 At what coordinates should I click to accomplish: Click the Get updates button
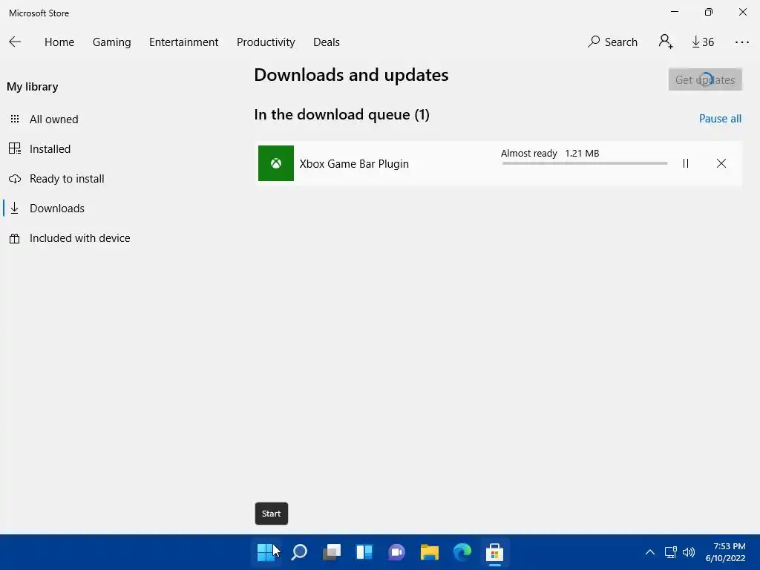pyautogui.click(x=705, y=79)
